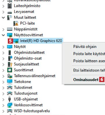Screen dimensions: 105x115
Task: Collapse the Näyttösovittimet category
Action: tap(3, 35)
